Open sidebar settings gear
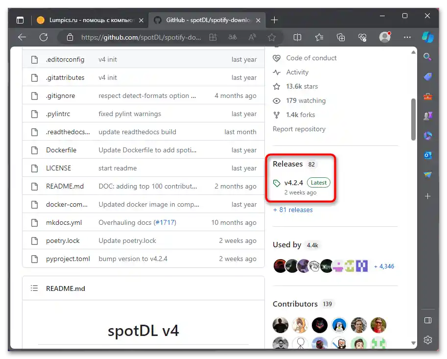This screenshot has height=359, width=447. [x=427, y=340]
